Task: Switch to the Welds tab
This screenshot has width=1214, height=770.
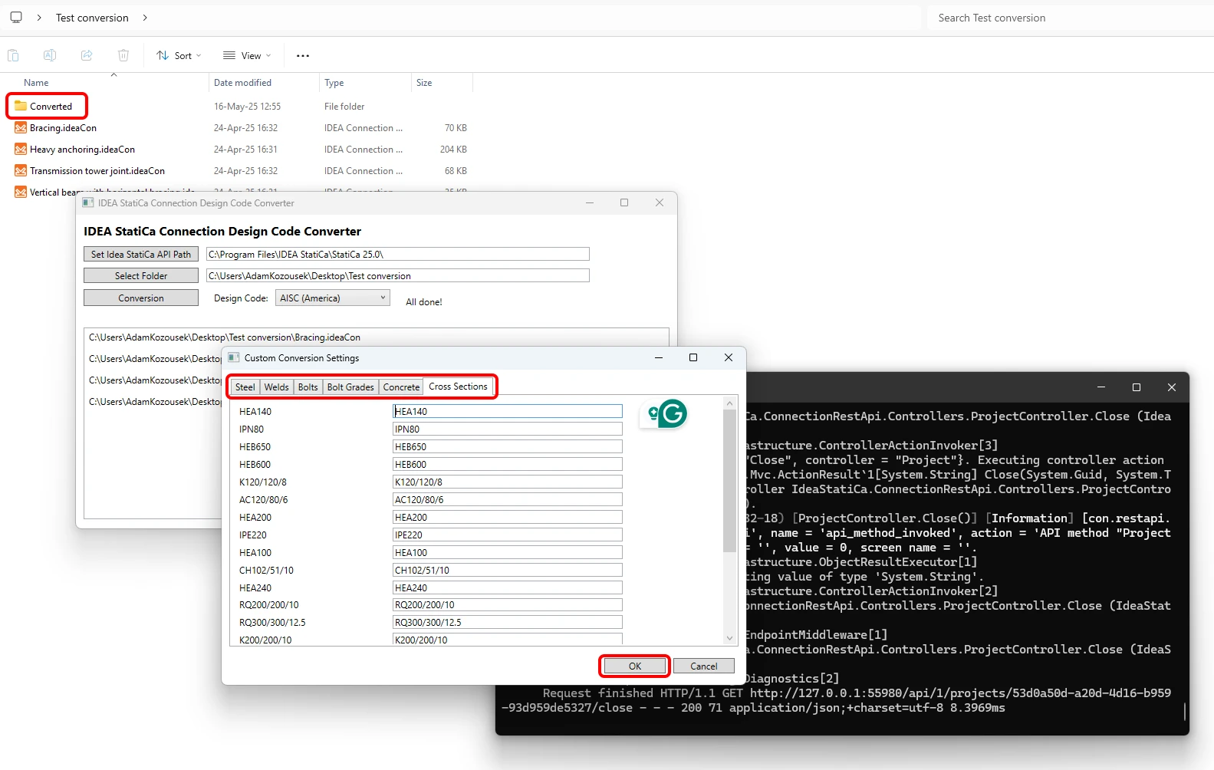Action: [276, 387]
